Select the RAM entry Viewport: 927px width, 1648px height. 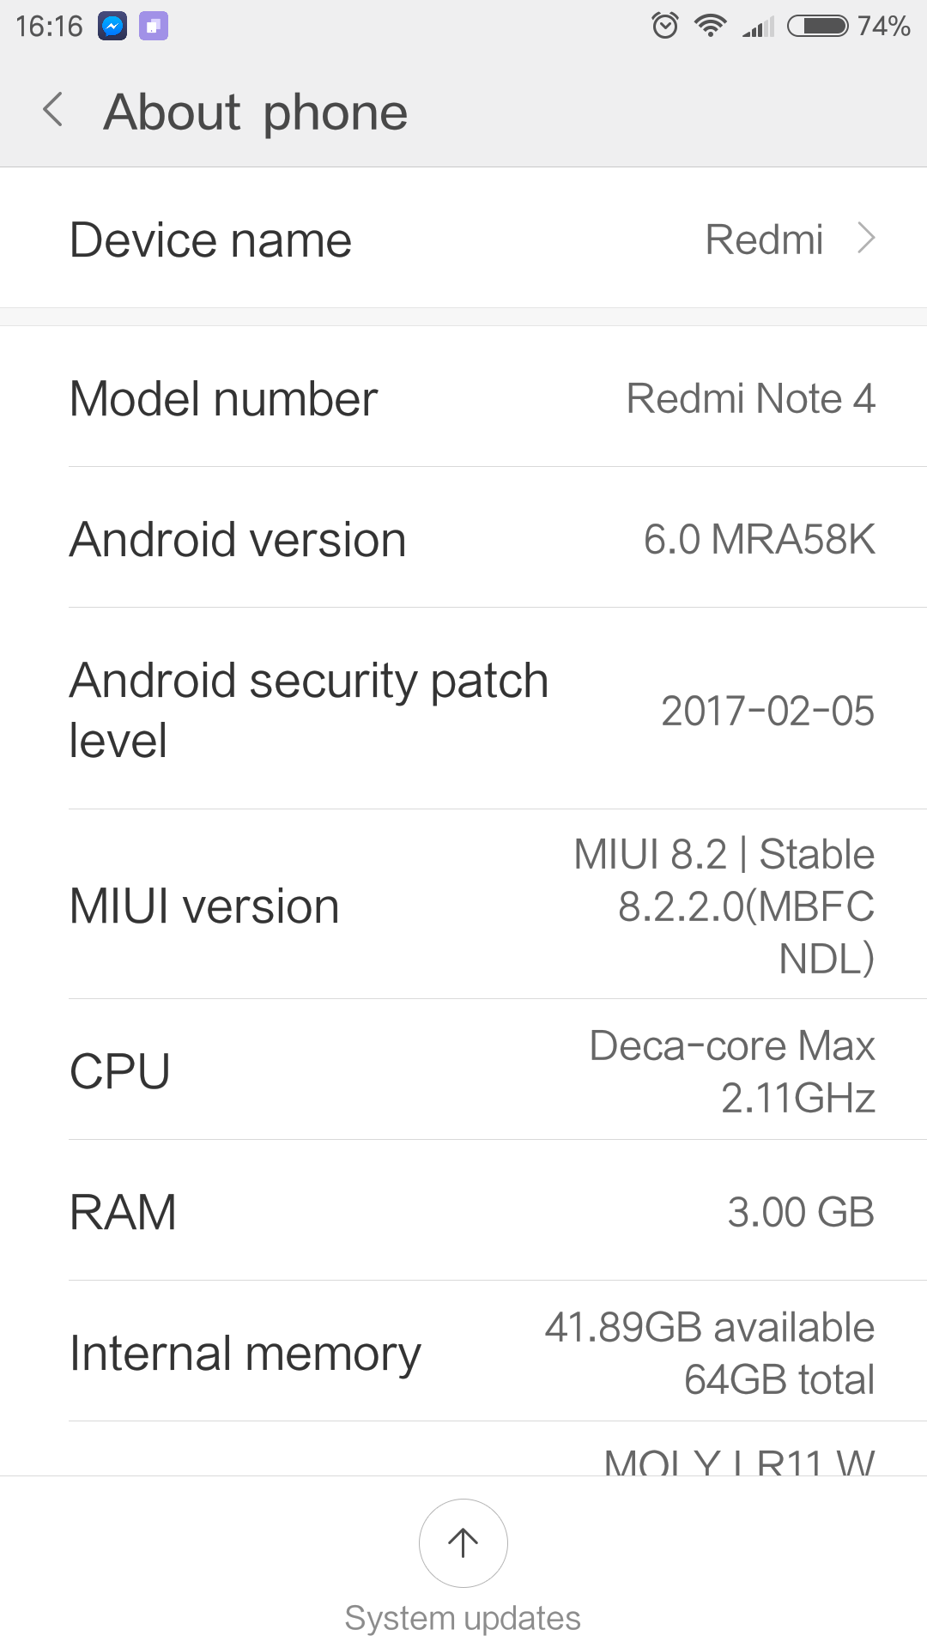[x=463, y=1211]
